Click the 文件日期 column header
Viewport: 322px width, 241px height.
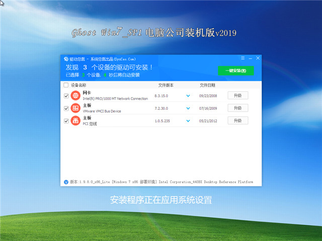coord(207,85)
